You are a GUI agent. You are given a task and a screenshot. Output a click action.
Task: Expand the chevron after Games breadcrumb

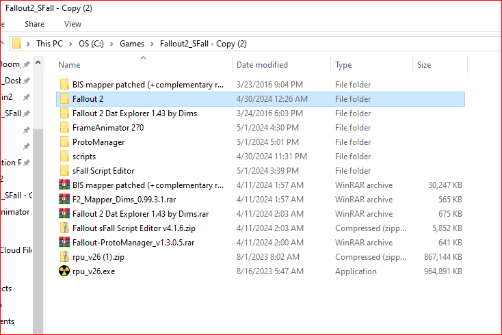[152, 44]
